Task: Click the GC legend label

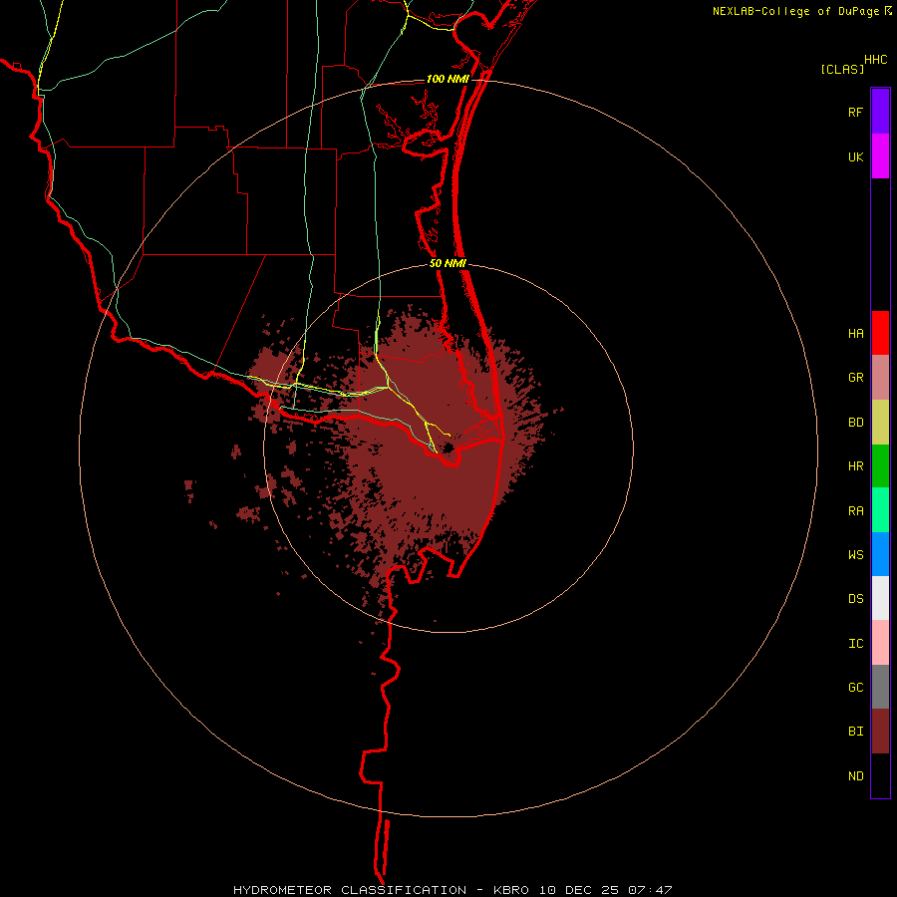Action: pyautogui.click(x=855, y=688)
